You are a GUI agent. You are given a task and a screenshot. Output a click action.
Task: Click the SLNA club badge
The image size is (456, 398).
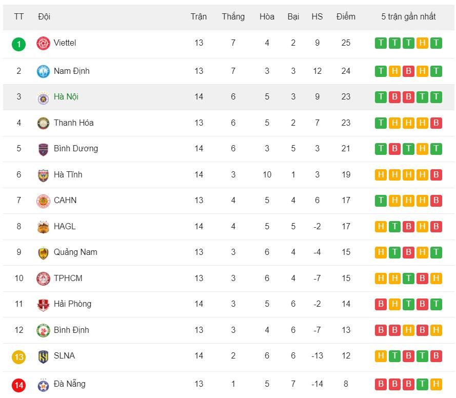(x=43, y=356)
